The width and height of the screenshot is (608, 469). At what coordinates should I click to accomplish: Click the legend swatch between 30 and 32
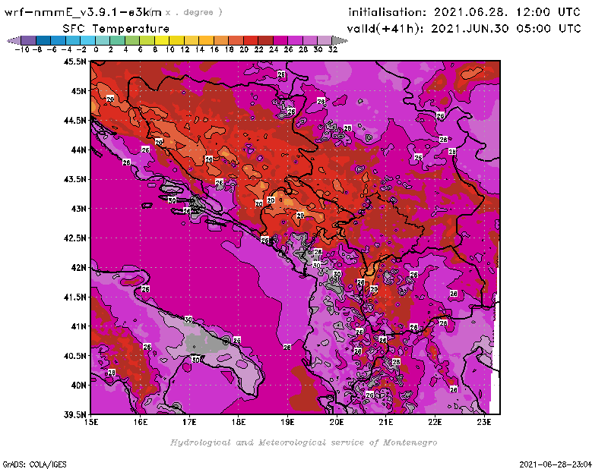point(325,40)
